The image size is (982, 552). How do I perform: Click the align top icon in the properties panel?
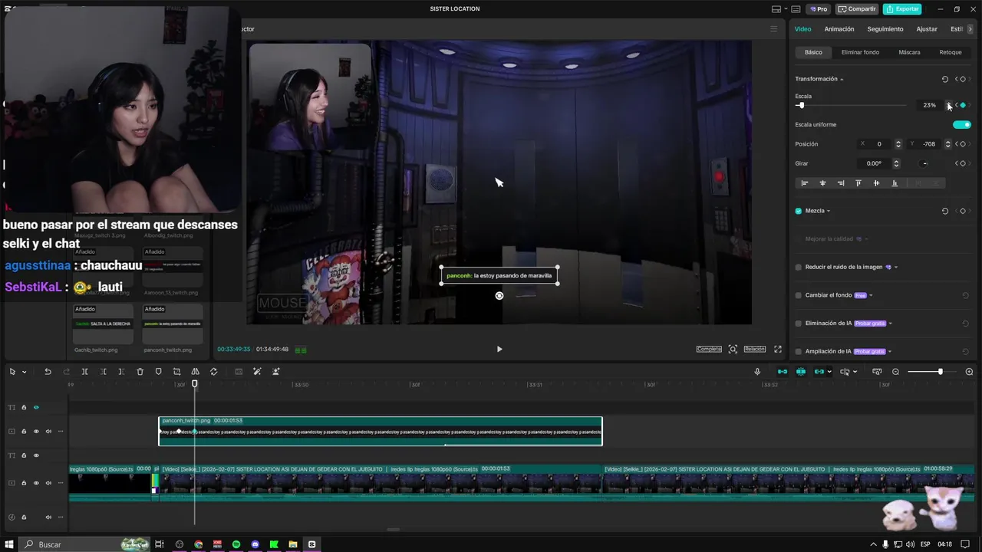click(x=858, y=183)
